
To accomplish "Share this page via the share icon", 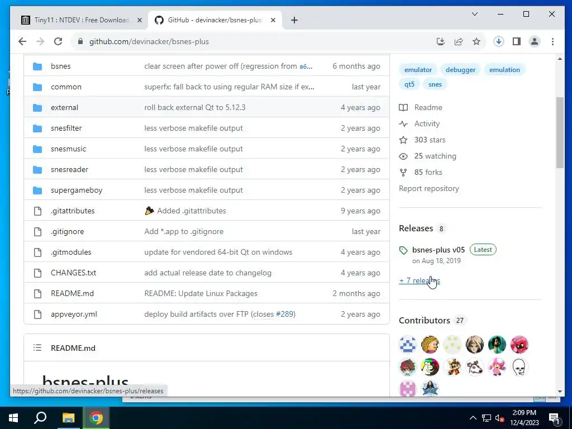I will click(459, 41).
